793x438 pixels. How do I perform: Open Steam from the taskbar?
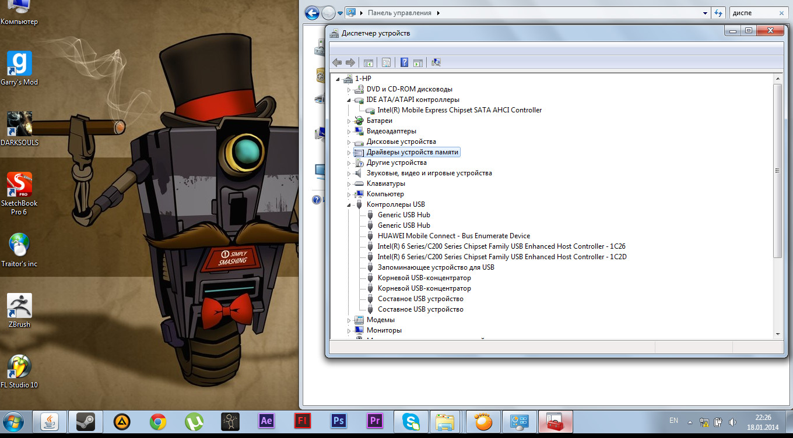(x=86, y=421)
